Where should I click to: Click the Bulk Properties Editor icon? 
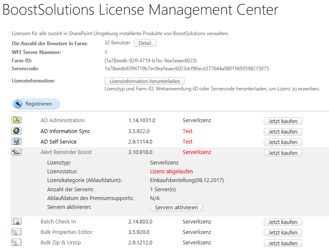pyautogui.click(x=16, y=232)
